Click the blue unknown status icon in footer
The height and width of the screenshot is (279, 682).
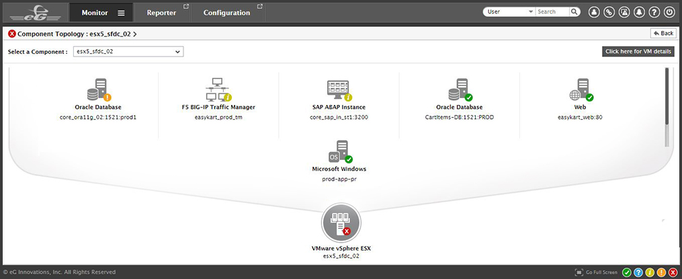[x=638, y=272]
